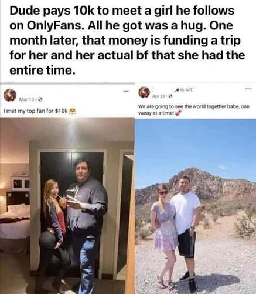Click the gray divider bar below the headline

pyautogui.click(x=67, y=83)
